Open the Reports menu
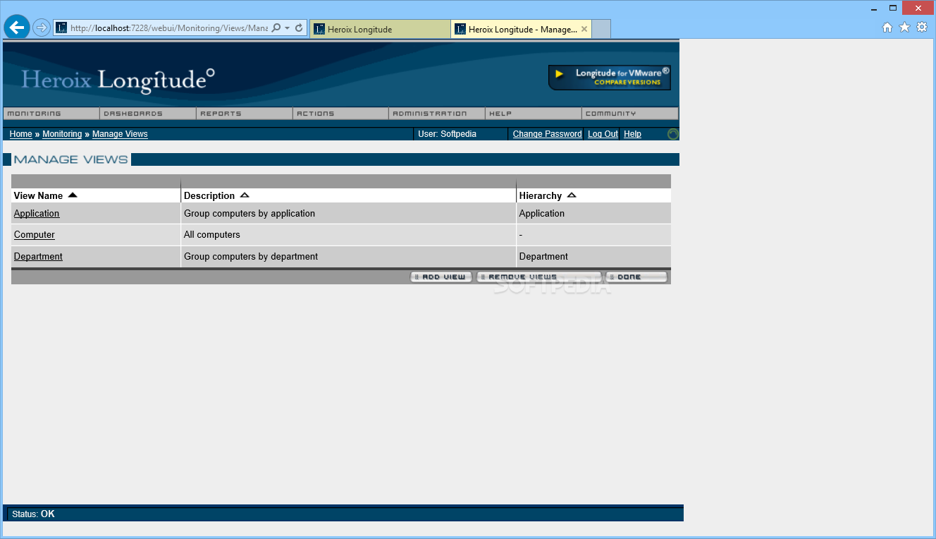936x539 pixels. [245, 114]
